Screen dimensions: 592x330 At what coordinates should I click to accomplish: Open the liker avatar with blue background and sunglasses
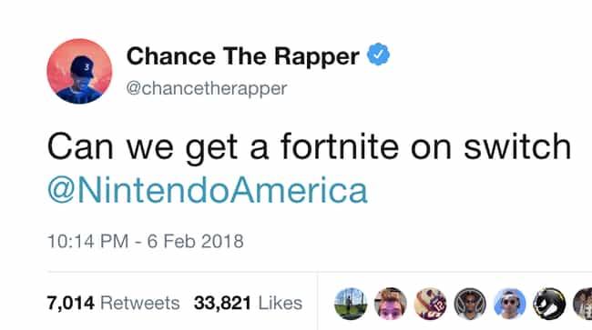tap(510, 304)
